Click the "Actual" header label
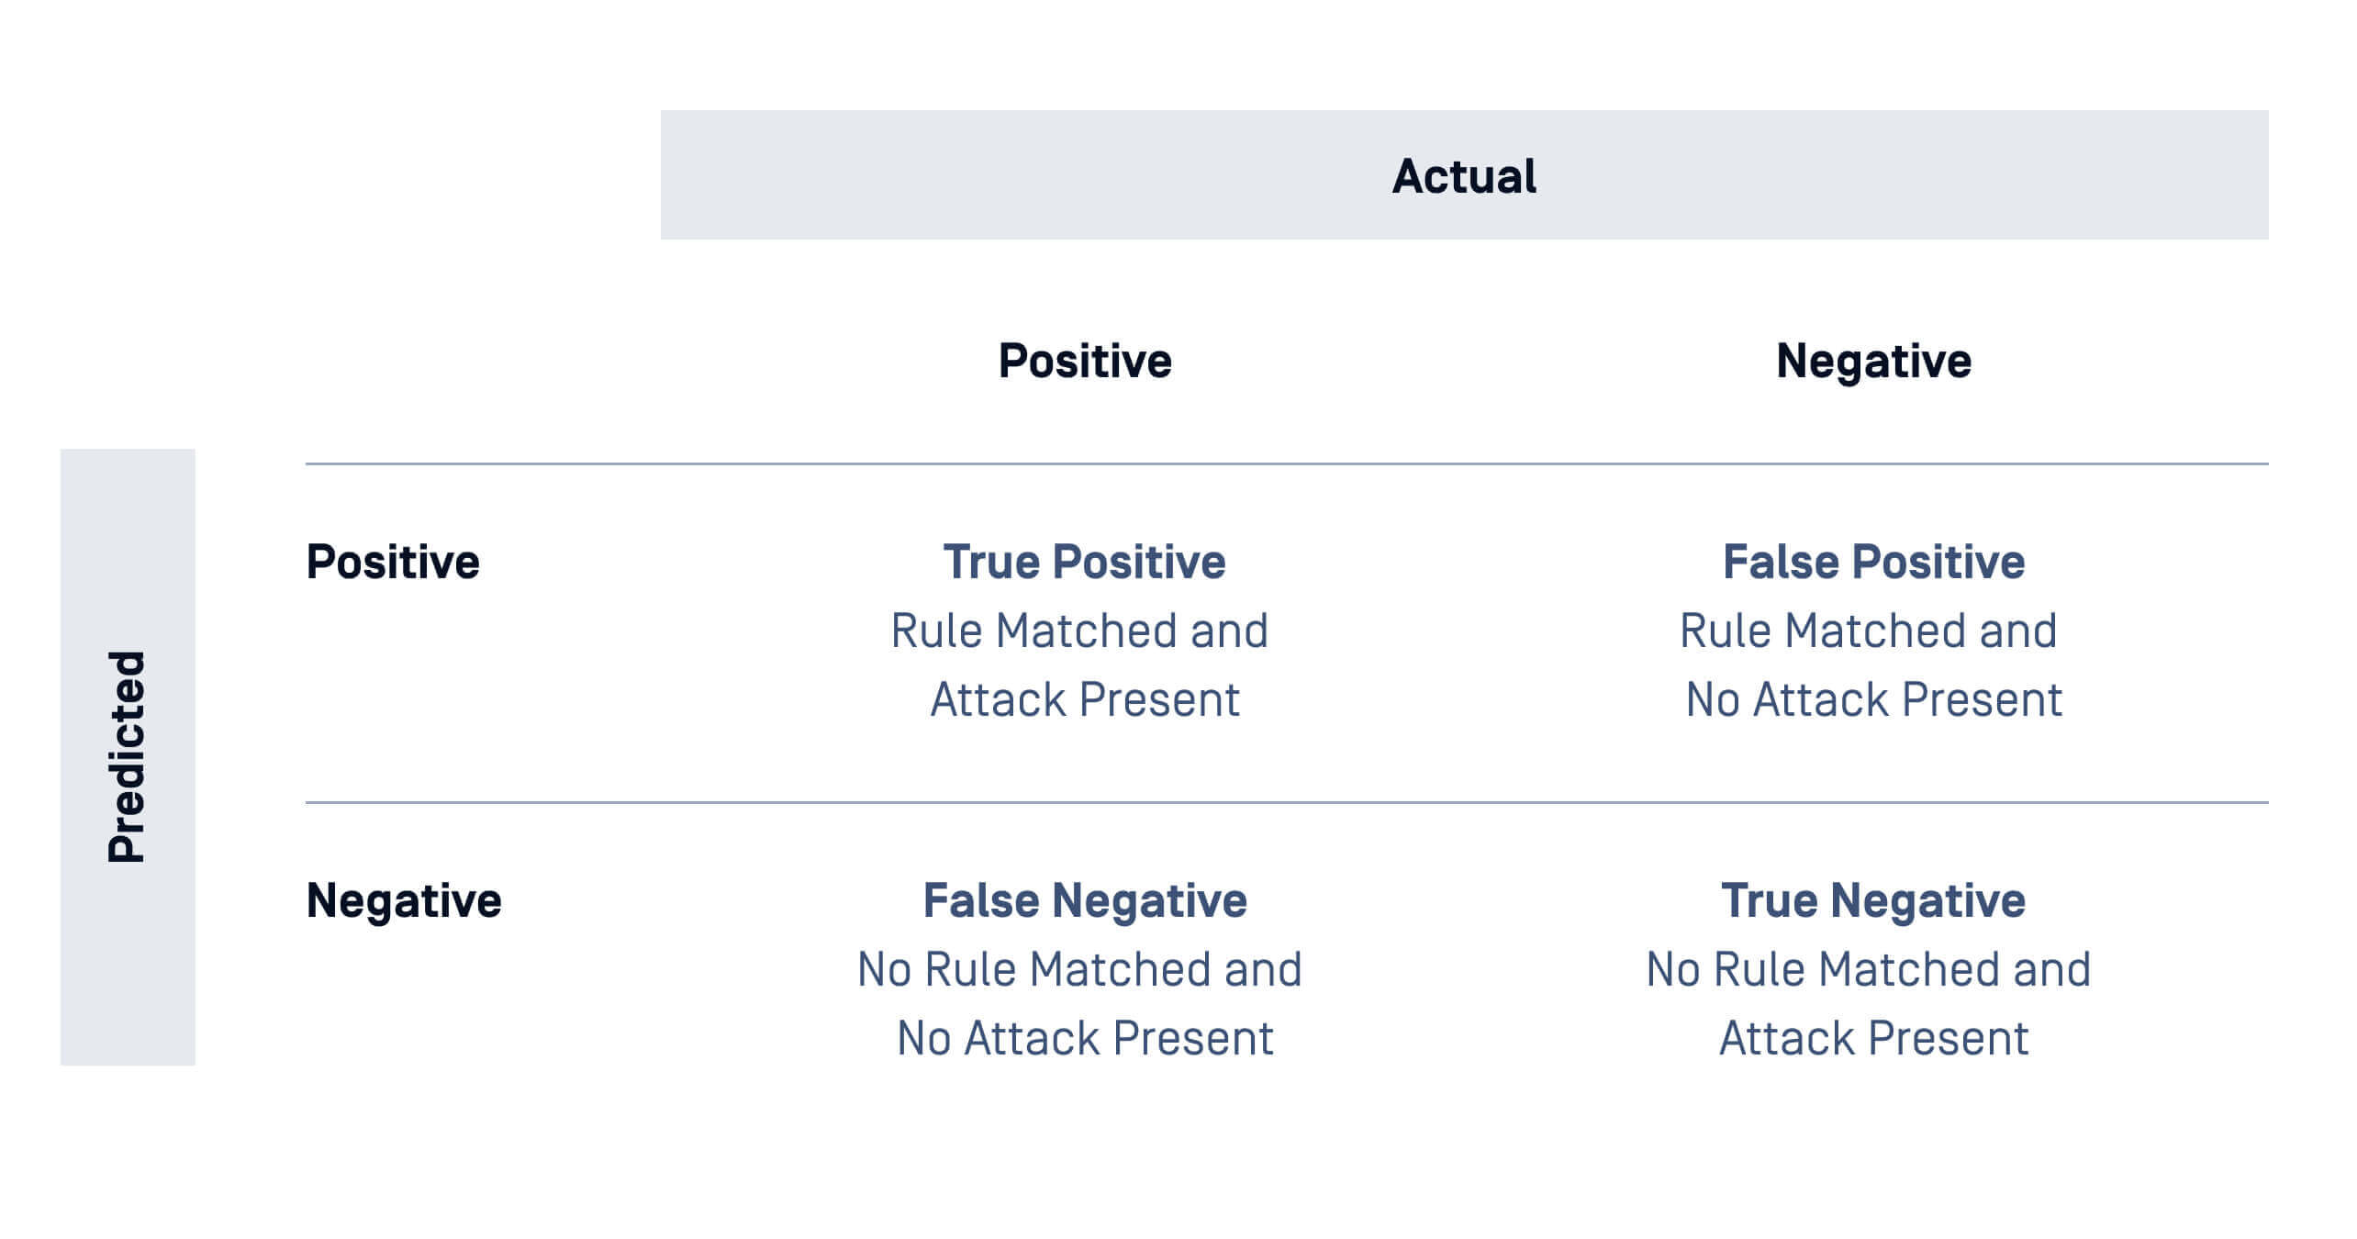2357x1239 pixels. pos(1463,176)
